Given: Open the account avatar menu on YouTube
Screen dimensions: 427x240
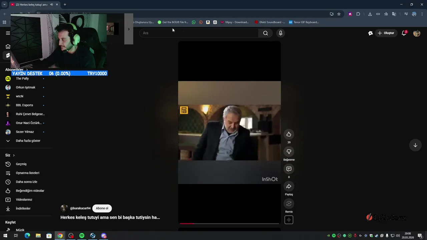Looking at the screenshot, I should pos(417,33).
